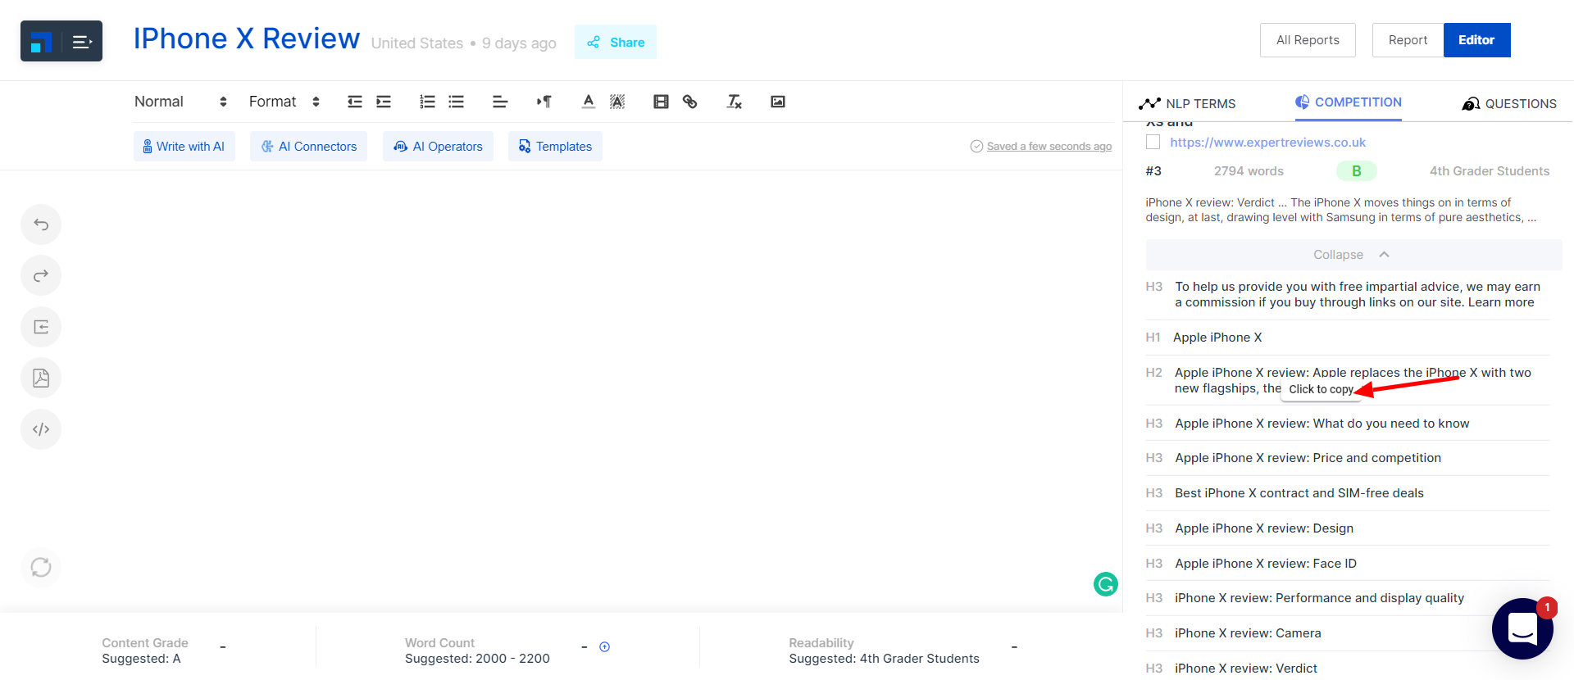The height and width of the screenshot is (680, 1574).
Task: Insert a numbered list
Action: 427,102
